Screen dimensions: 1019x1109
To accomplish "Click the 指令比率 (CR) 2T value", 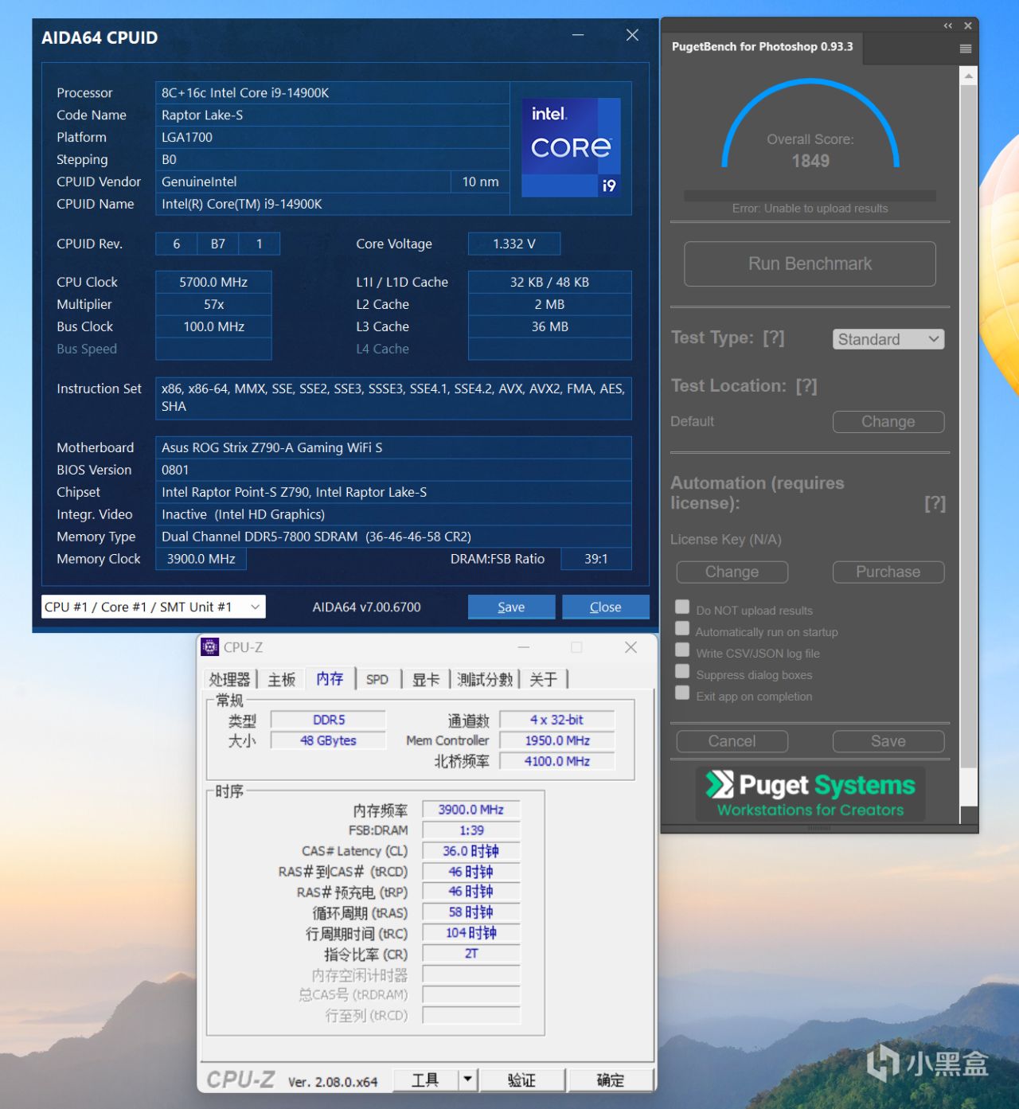I will point(471,953).
